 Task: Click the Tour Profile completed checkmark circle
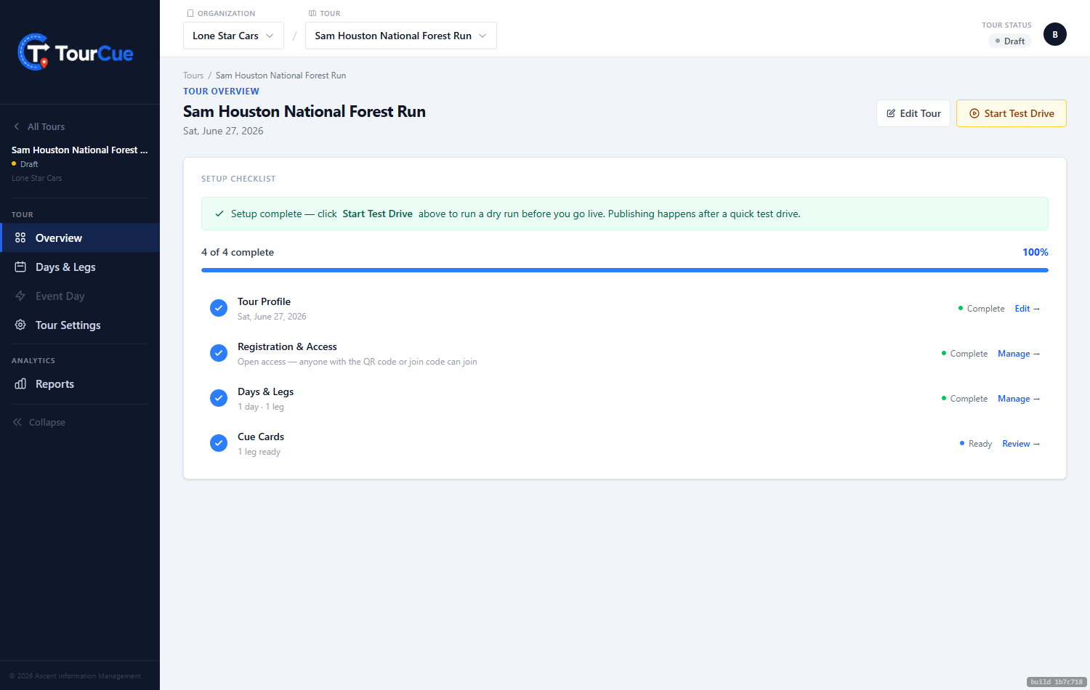point(219,308)
